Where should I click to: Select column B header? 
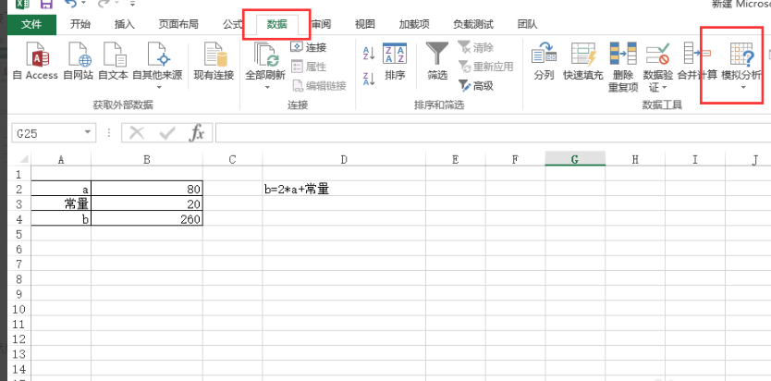point(147,159)
